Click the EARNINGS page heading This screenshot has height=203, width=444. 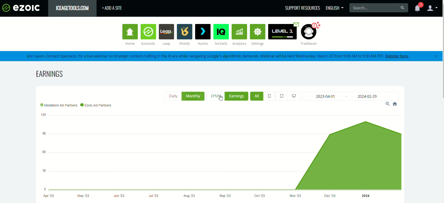pos(49,74)
